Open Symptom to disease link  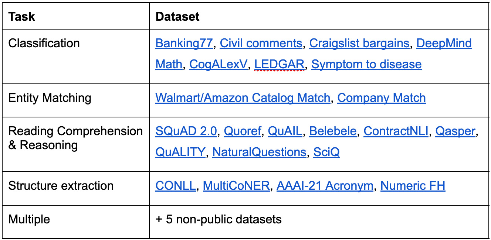coord(367,64)
